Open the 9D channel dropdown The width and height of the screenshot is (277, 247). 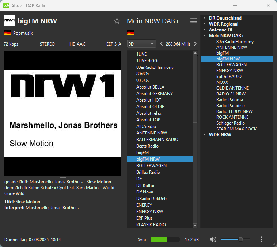tap(142, 44)
